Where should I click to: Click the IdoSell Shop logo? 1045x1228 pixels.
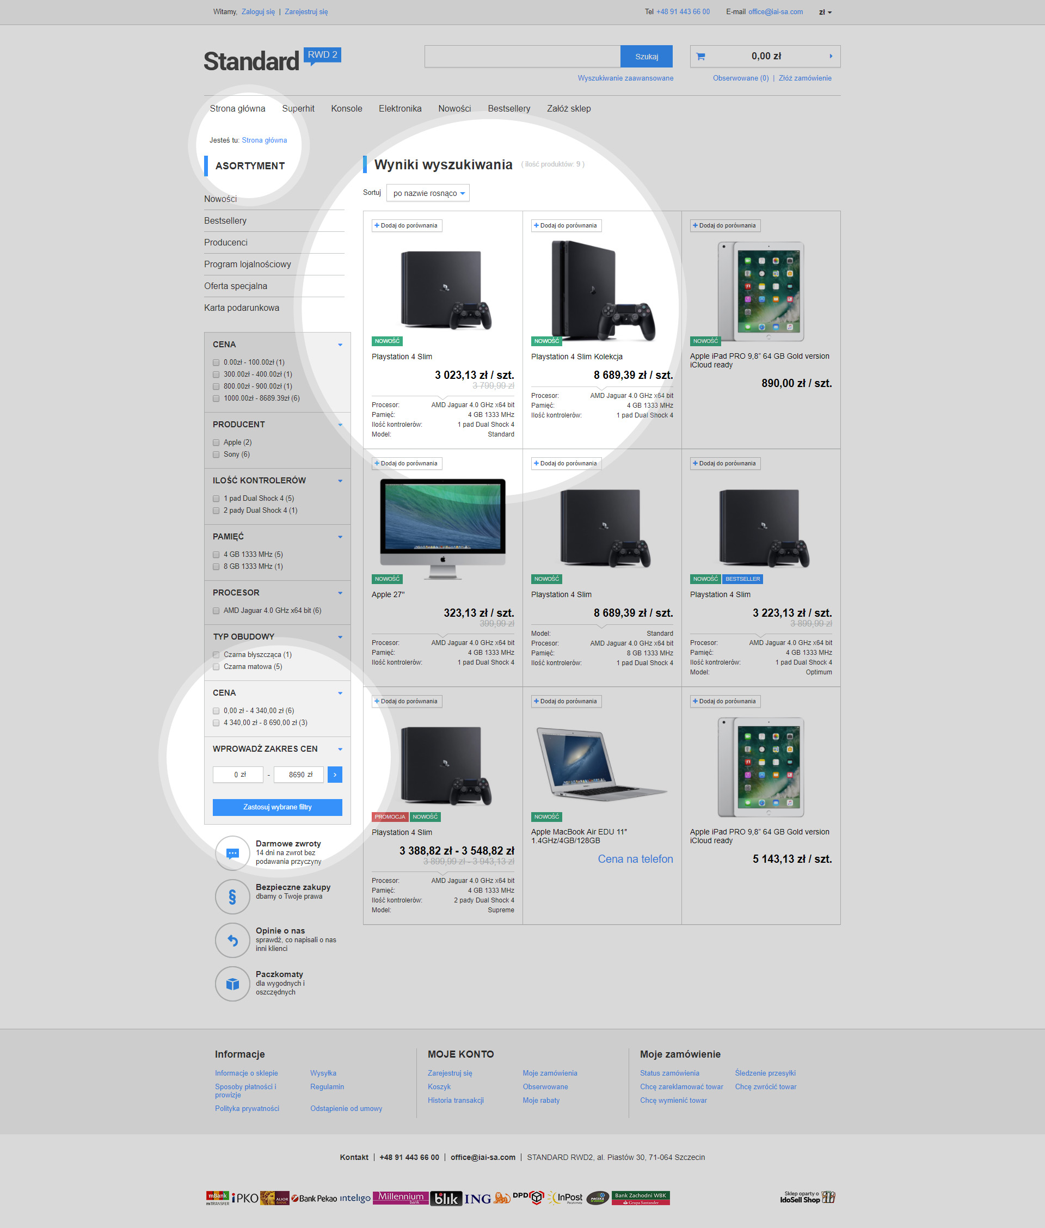(x=808, y=1197)
